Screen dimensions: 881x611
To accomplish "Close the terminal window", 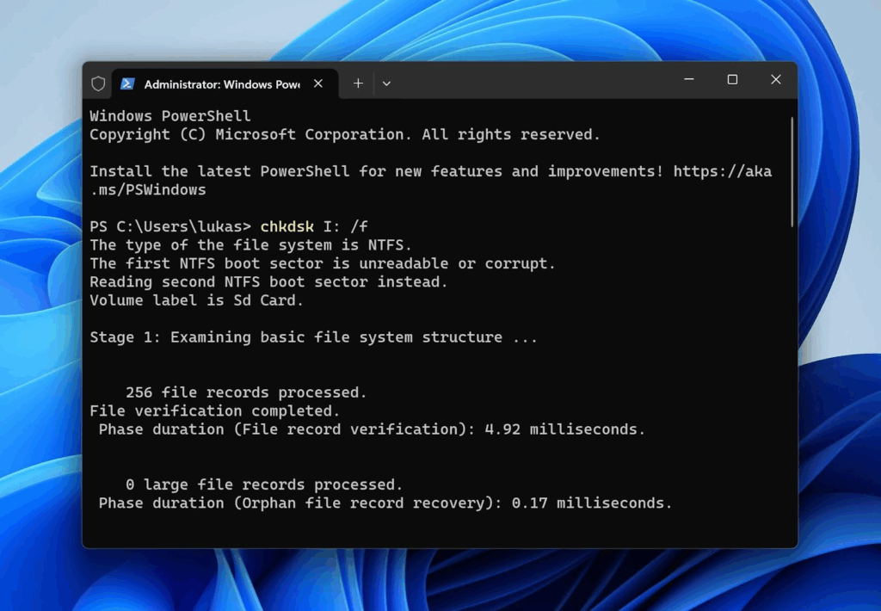I will [775, 80].
